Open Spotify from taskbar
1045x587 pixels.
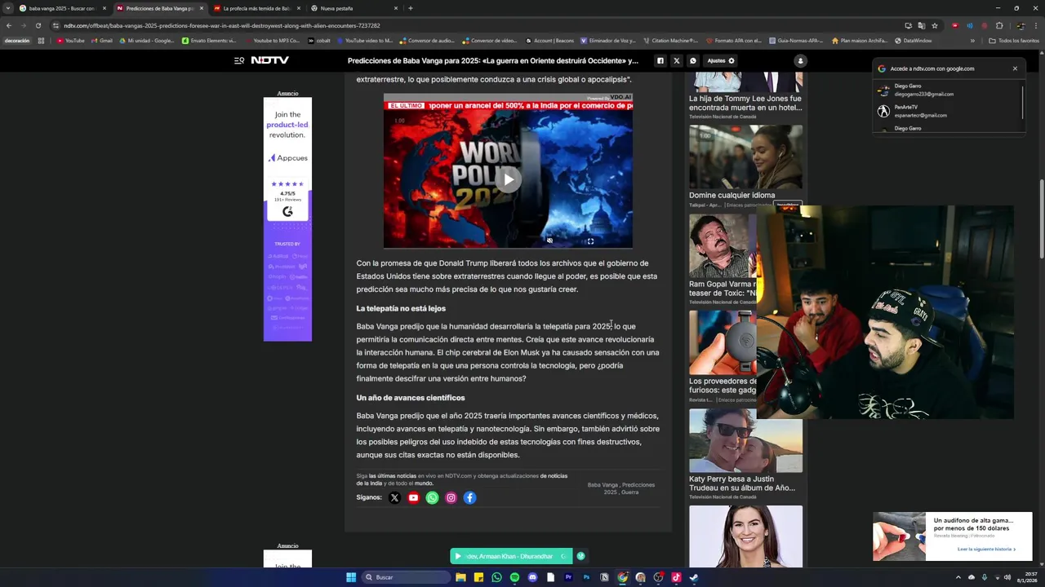tap(514, 577)
